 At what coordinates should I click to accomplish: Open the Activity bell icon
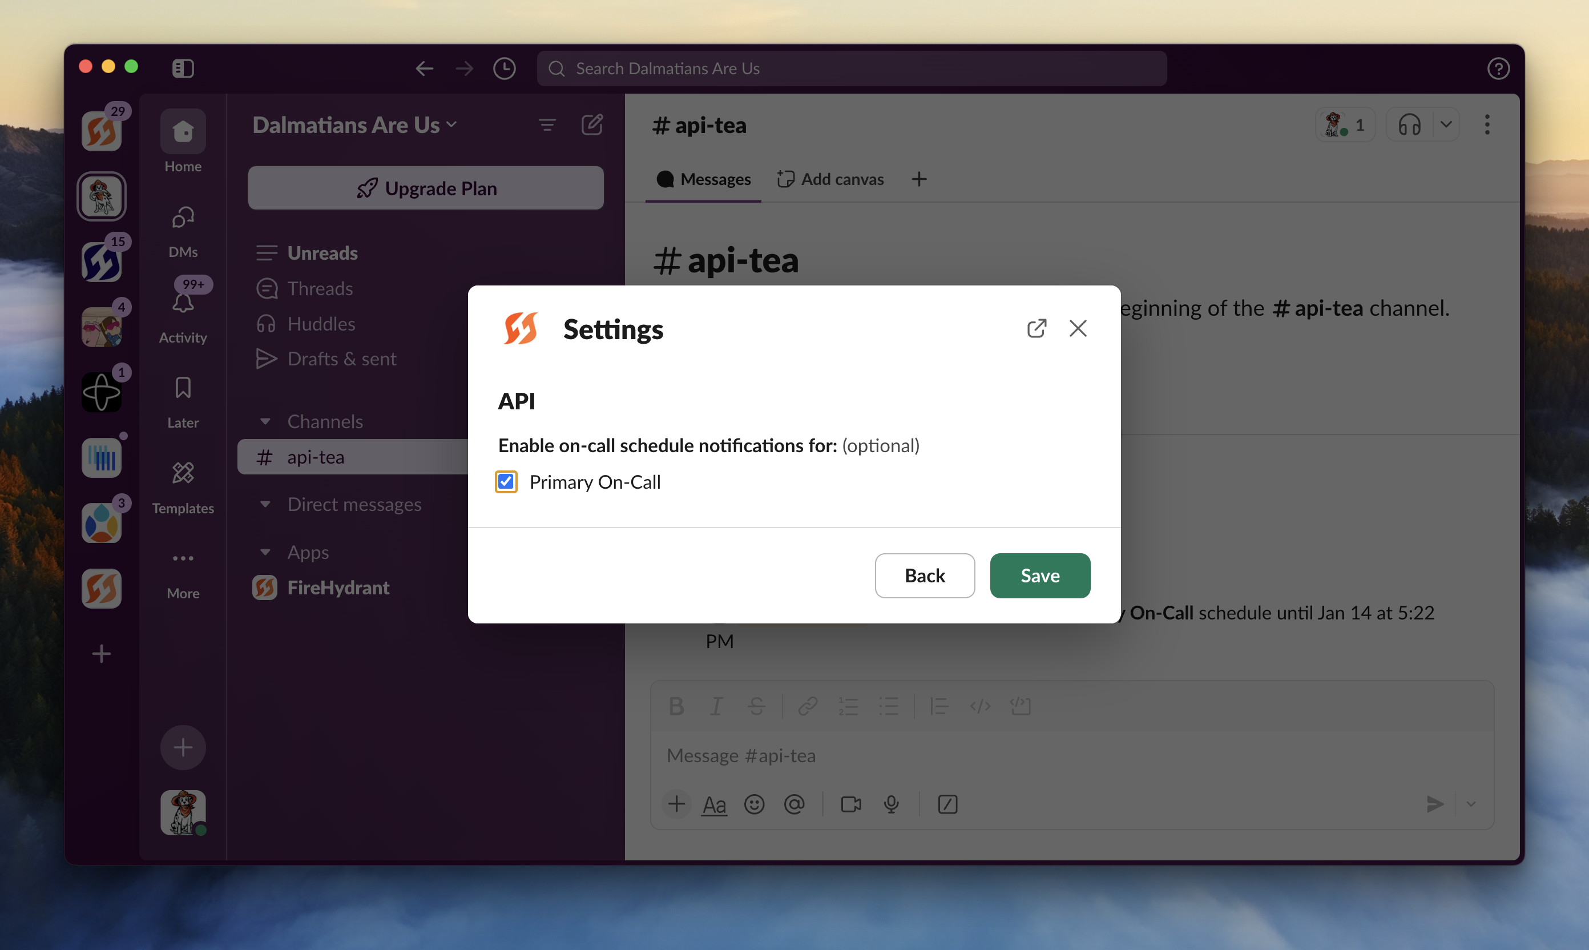coord(183,303)
